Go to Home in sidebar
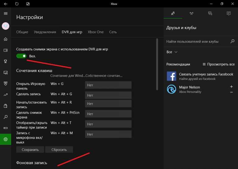 pos(6,39)
